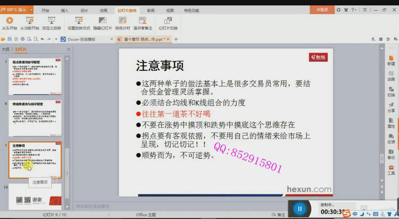
Task: Start slideshow from beginning (从头开始)
Action: click(x=9, y=23)
